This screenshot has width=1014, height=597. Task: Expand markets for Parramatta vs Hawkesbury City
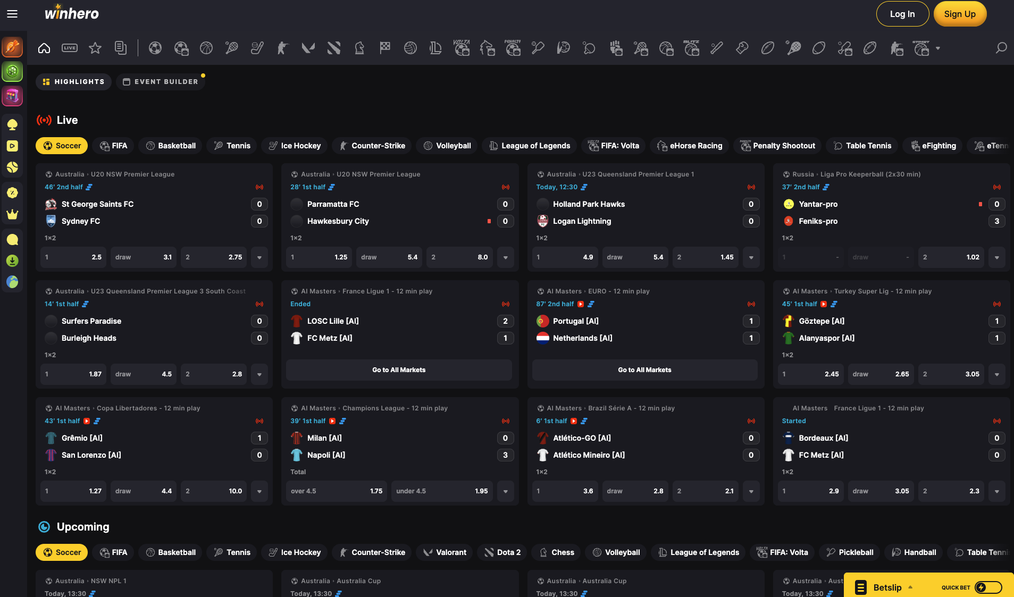[x=506, y=257]
